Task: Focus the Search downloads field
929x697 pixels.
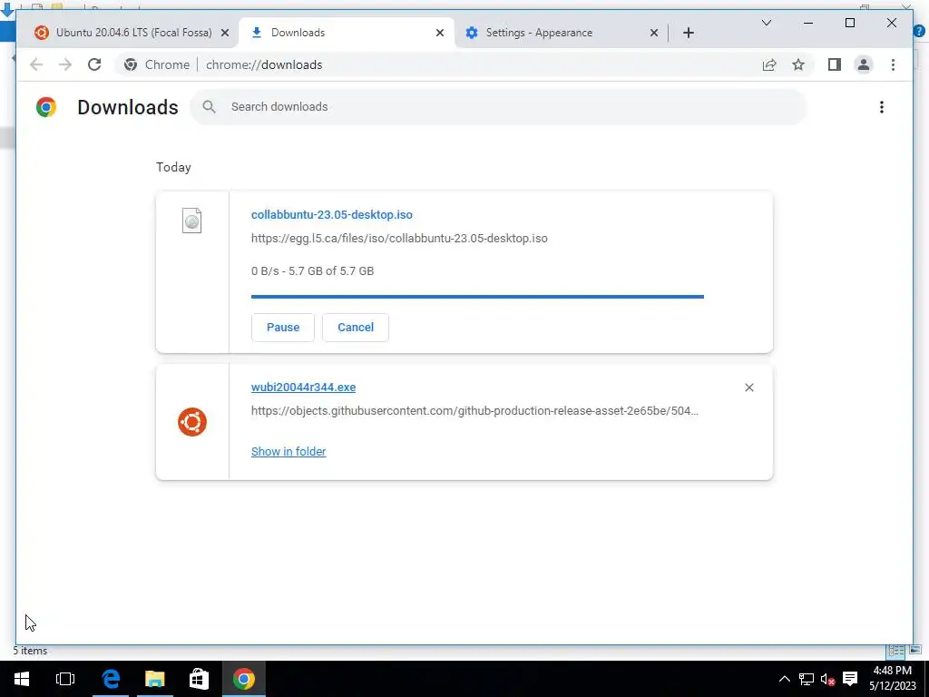Action: (x=498, y=107)
